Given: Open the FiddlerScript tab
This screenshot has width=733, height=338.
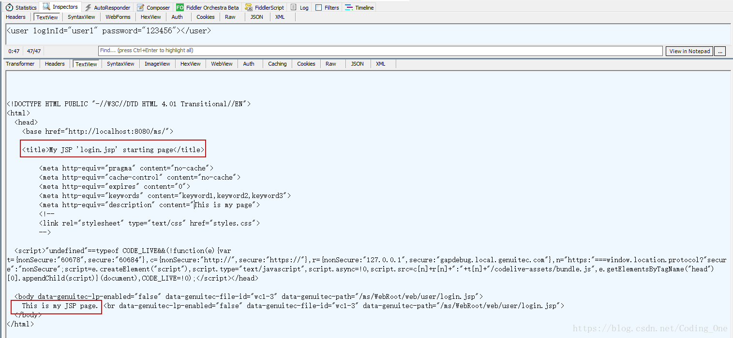Looking at the screenshot, I should click(x=264, y=8).
